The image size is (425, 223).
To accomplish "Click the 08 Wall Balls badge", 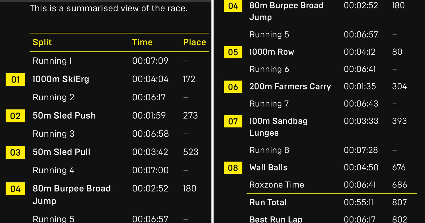I will coord(233,168).
